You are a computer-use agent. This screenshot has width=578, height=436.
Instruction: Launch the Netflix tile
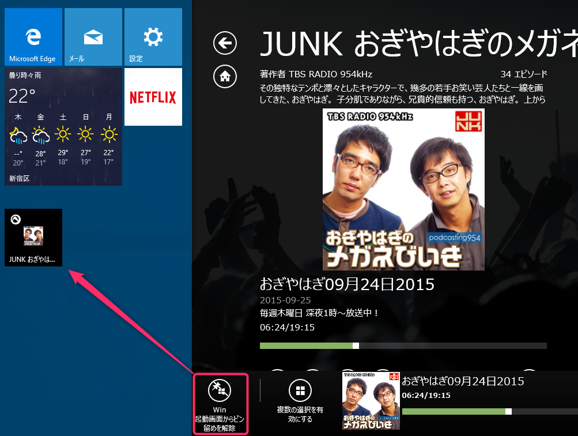tap(153, 97)
